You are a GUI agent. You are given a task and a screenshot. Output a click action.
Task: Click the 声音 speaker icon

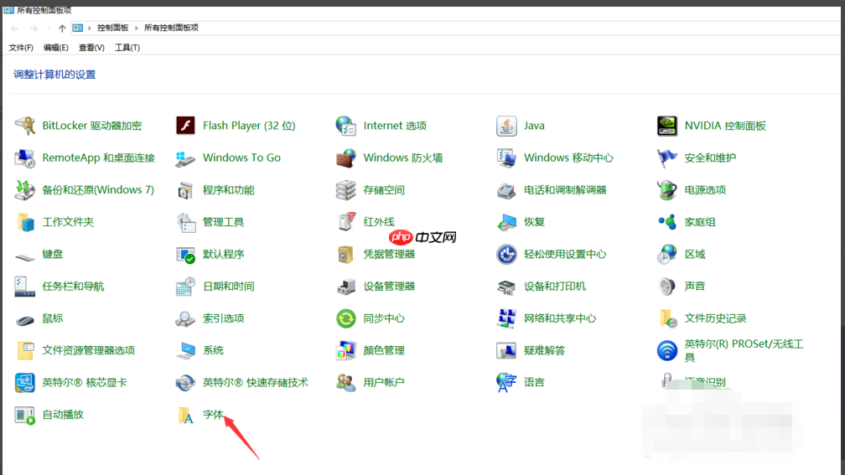coord(666,287)
